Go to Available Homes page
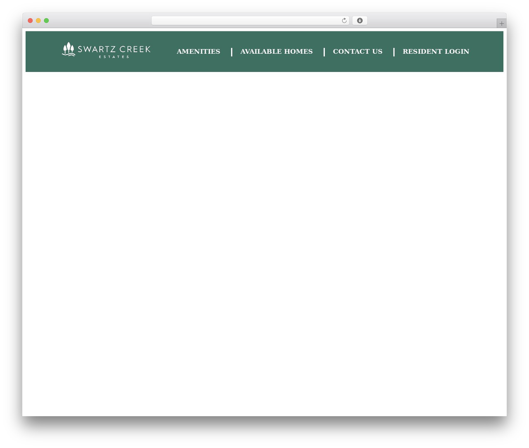Screen dimensions: 529x448 (x=276, y=51)
